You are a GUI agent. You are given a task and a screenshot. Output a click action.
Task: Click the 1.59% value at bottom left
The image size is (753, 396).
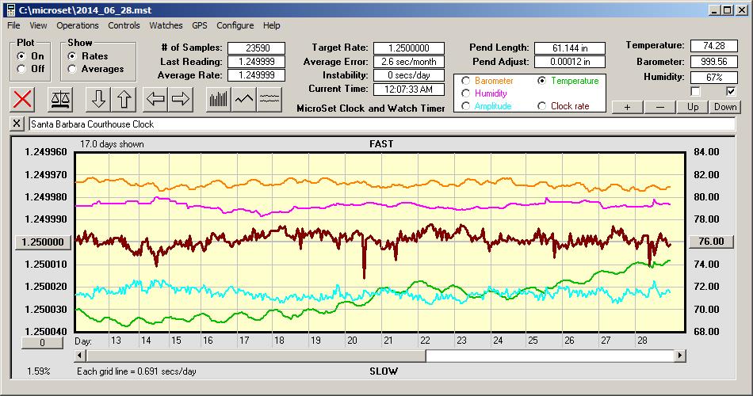point(38,371)
